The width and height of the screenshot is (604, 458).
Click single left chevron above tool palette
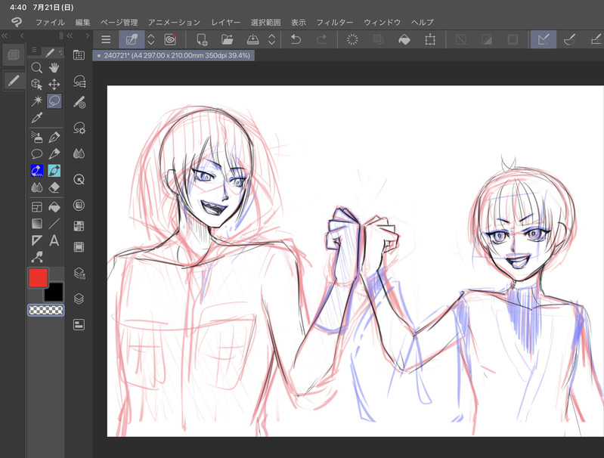22,36
